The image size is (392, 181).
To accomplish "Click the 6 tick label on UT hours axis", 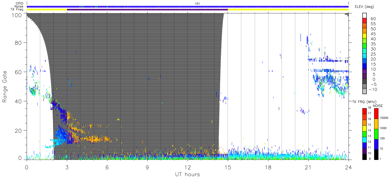I will [x=107, y=167].
